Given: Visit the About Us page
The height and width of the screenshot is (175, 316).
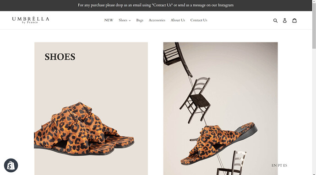Looking at the screenshot, I should pyautogui.click(x=178, y=20).
